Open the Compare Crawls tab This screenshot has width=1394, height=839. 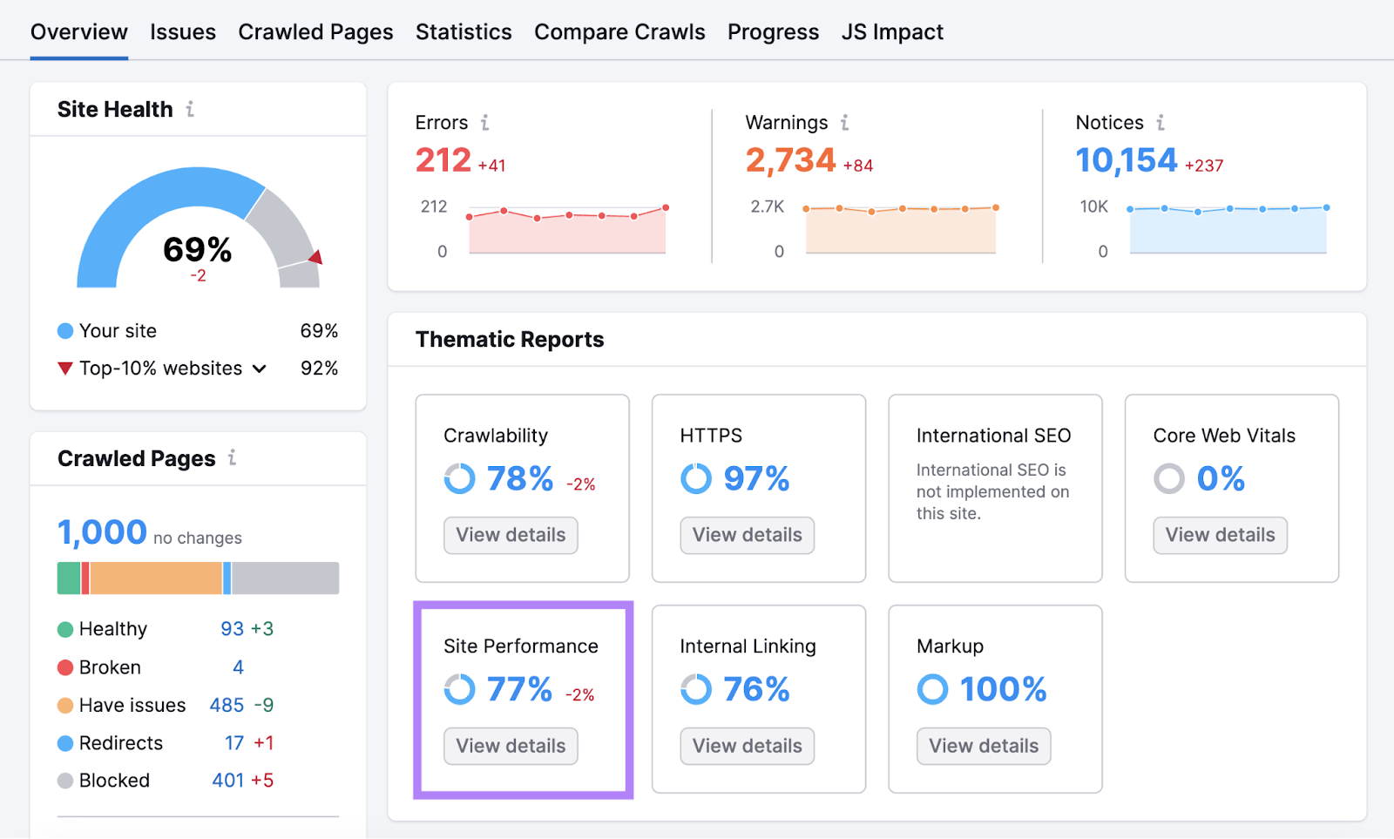click(619, 32)
